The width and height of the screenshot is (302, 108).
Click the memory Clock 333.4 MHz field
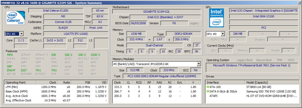pyautogui.click(x=136, y=39)
